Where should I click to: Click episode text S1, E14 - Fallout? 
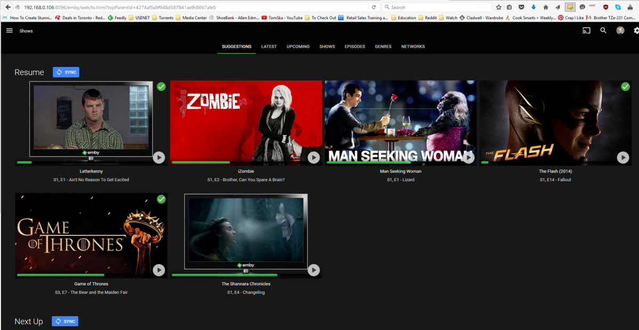[555, 180]
